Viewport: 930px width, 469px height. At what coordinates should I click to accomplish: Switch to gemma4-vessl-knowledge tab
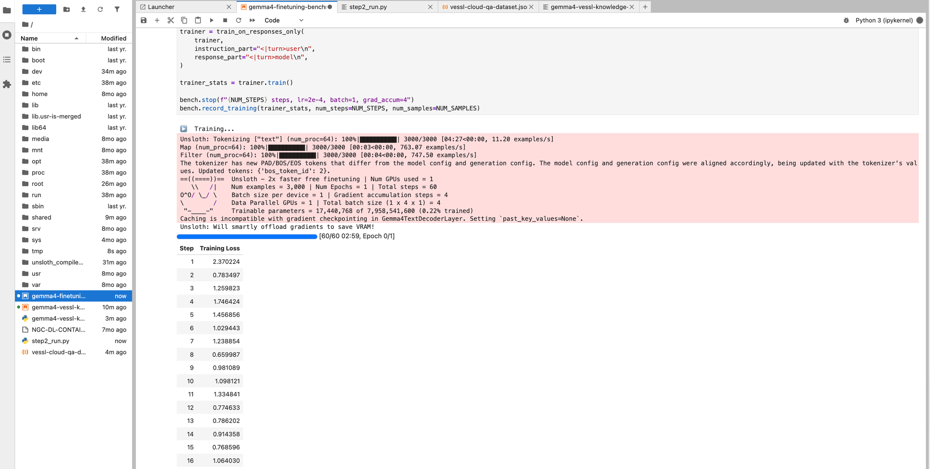pos(589,7)
